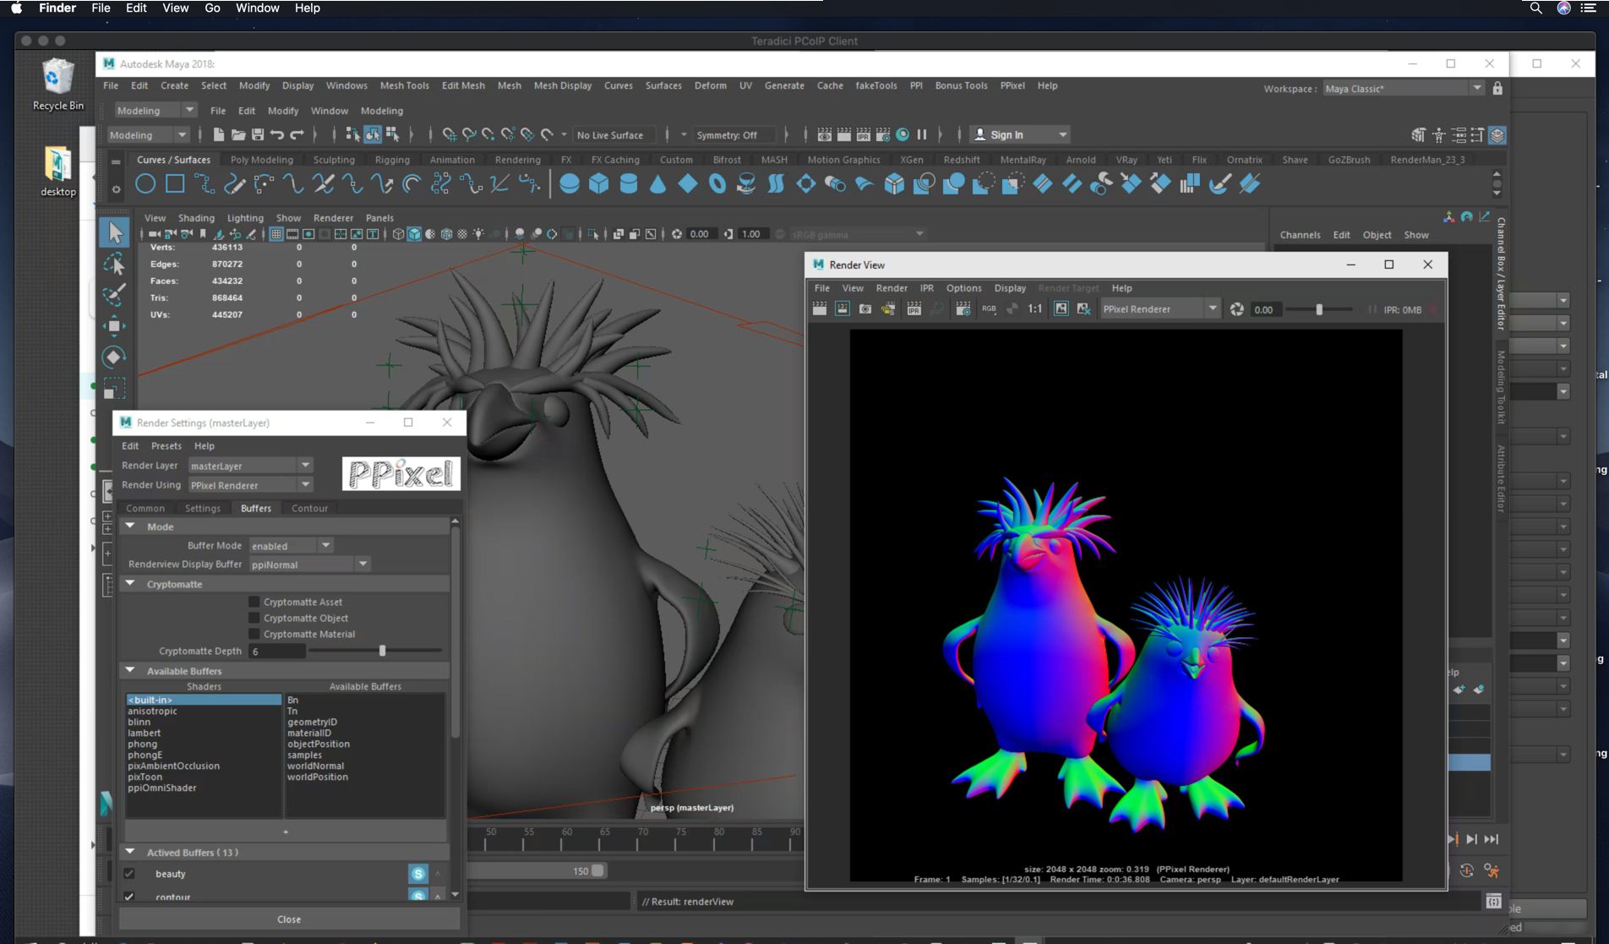Collapse the Available Buffers section

[130, 671]
